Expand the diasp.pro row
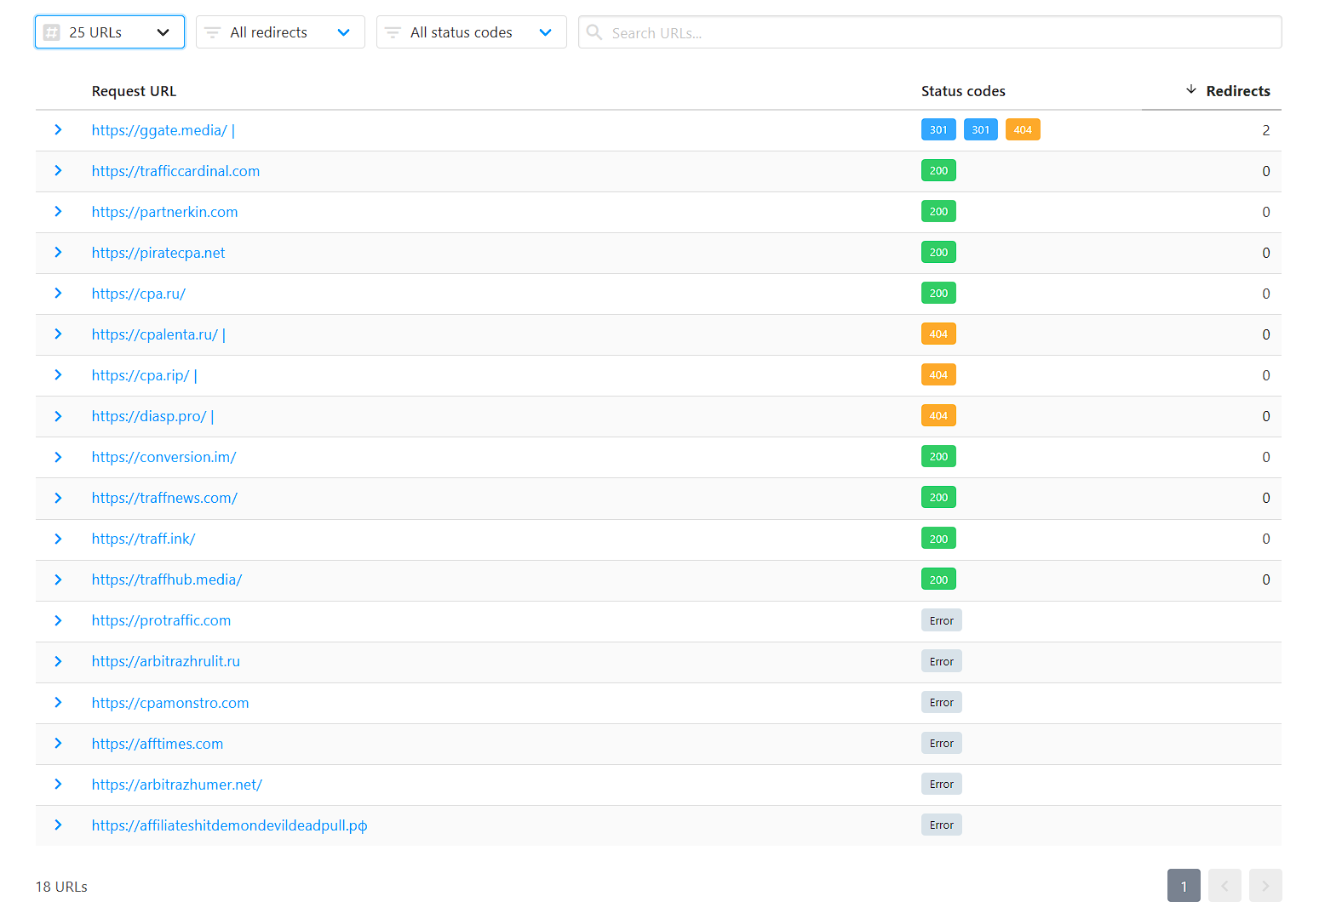Viewport: 1319px width, 919px height. (58, 416)
